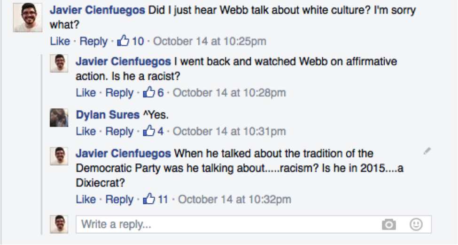Reply to the top comment by Javier
The image size is (458, 245).
tap(93, 41)
